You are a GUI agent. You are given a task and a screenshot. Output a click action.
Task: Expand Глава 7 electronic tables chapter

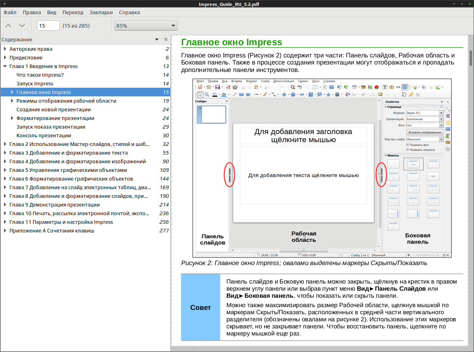point(5,188)
